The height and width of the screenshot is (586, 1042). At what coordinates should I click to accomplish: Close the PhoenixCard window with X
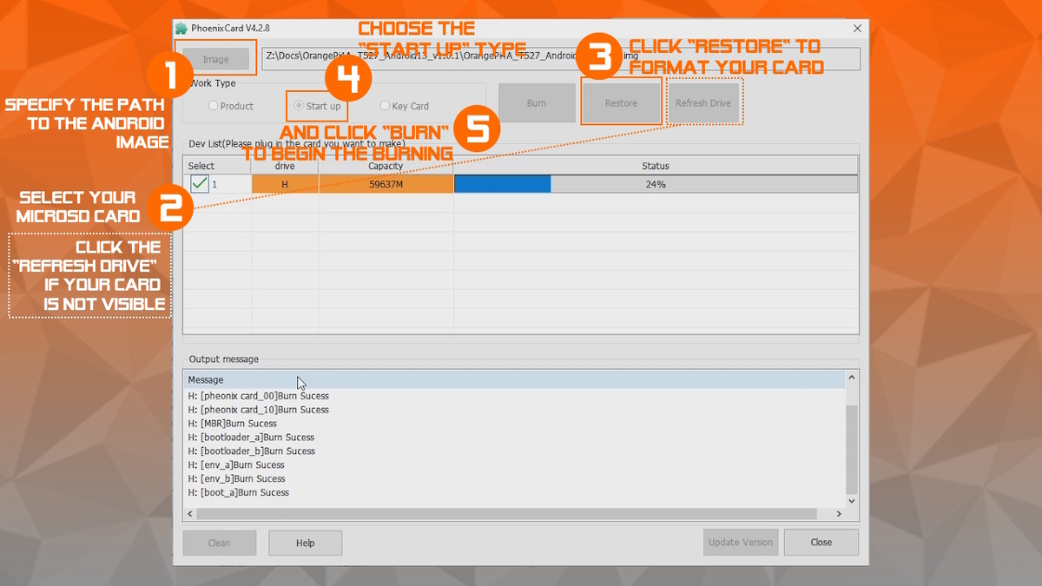point(858,28)
